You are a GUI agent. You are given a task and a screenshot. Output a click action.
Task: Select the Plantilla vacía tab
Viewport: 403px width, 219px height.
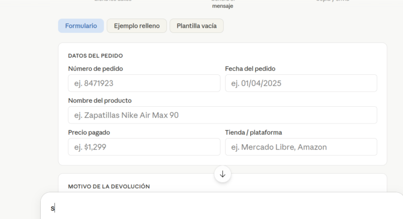pos(196,26)
